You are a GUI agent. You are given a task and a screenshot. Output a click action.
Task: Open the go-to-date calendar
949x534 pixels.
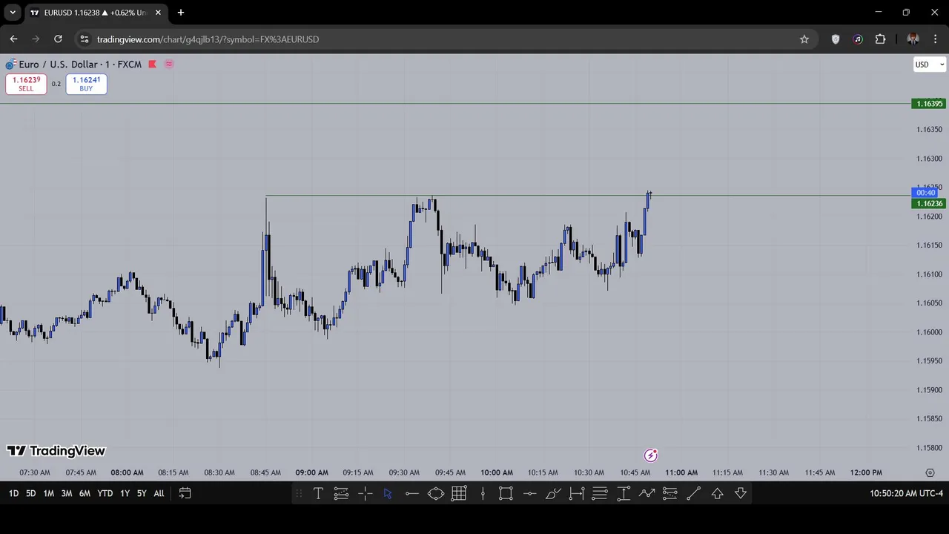185,493
